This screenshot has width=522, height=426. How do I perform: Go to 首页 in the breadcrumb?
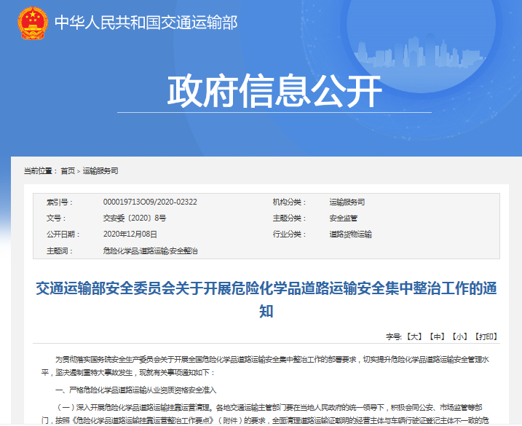click(x=68, y=170)
